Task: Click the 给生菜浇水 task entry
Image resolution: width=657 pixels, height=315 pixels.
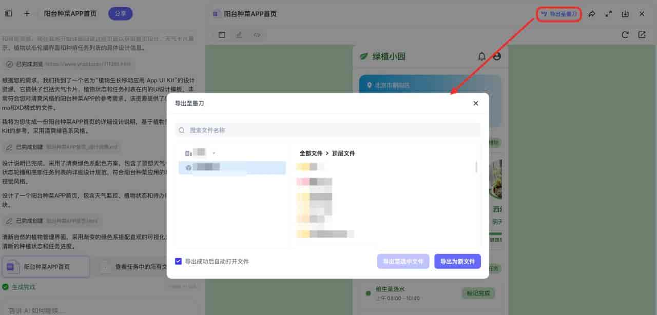Action: [398, 293]
